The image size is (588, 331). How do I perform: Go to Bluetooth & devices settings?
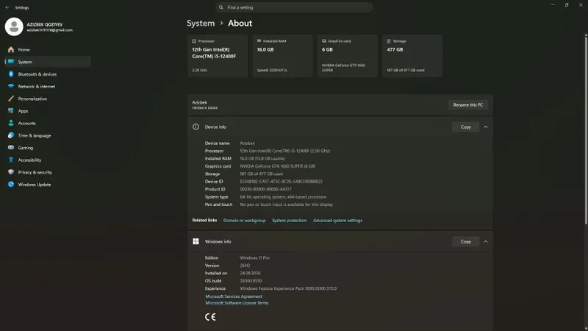(48, 74)
